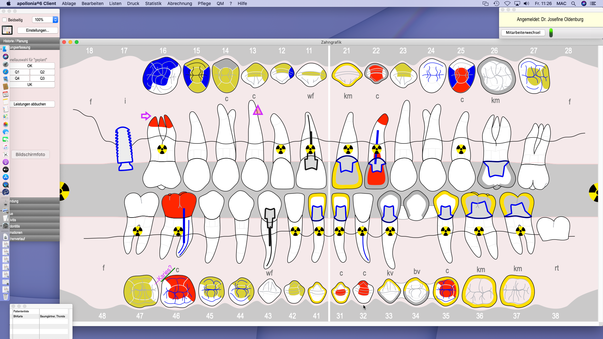This screenshot has height=339, width=603.
Task: Open Safari from the Dock
Action: point(6,72)
